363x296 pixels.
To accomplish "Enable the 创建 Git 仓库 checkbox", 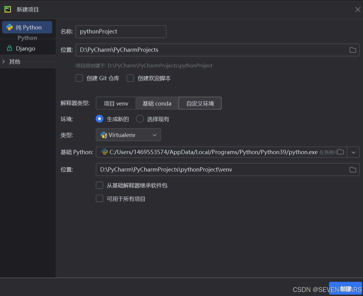I will pos(79,78).
